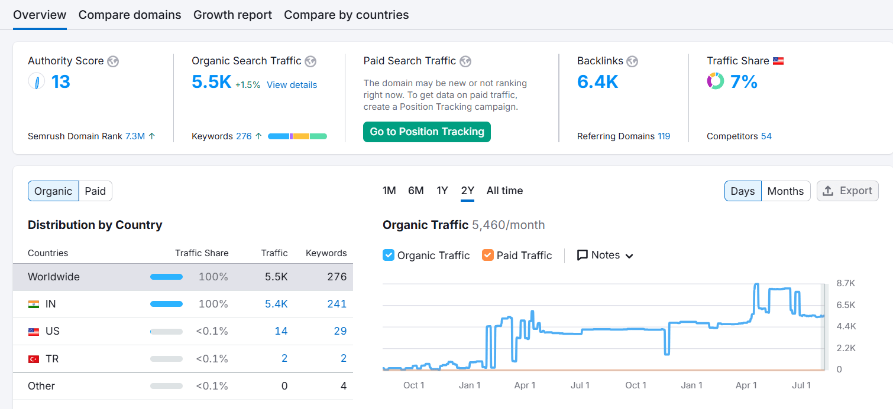Click the Traffic Share donut chart icon
This screenshot has width=893, height=409.
[716, 81]
